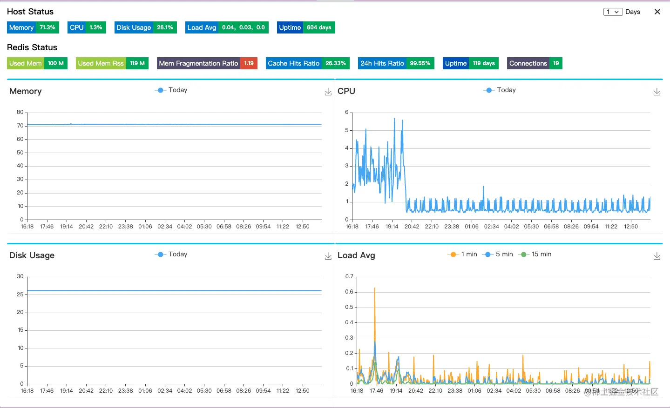Click the host Memory 71.3% badge

click(x=33, y=27)
